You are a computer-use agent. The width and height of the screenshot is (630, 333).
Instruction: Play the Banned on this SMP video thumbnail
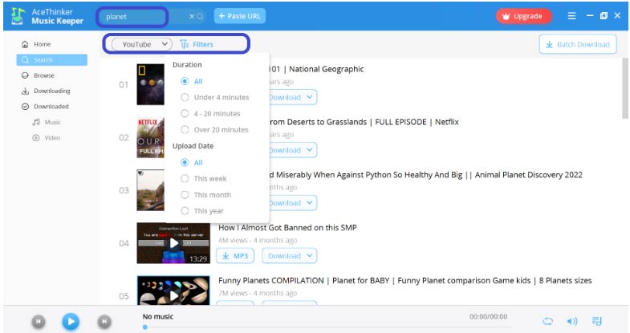173,243
